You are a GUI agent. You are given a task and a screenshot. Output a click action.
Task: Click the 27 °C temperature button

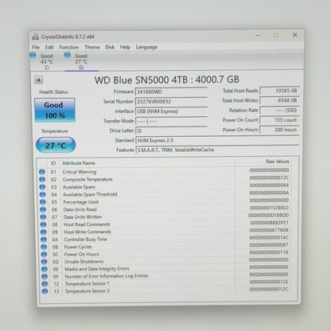pyautogui.click(x=56, y=145)
